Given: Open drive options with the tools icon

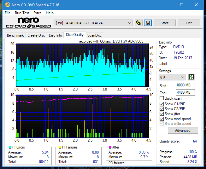Looking at the screenshot, I should 138,23.
